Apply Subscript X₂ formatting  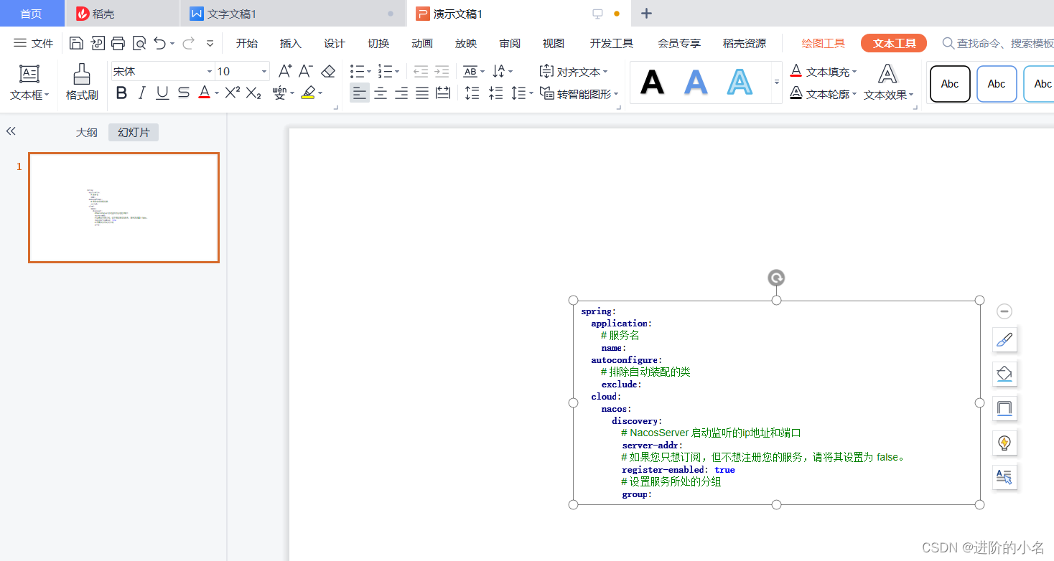click(253, 93)
